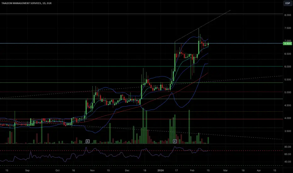This screenshot has width=293, height=173.
Task: Click the 7.500 price axis label
Action: tap(288, 28)
